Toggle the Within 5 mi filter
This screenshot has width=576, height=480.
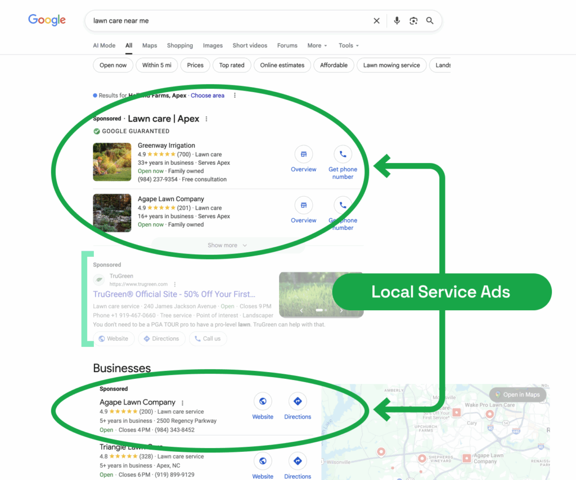156,65
